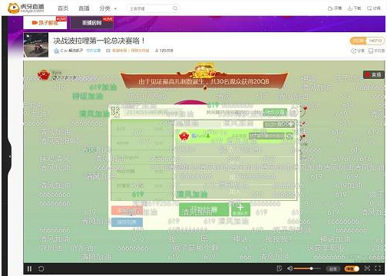Click the orange subscribe button
This screenshot has width=387, height=276.
click(x=358, y=41)
